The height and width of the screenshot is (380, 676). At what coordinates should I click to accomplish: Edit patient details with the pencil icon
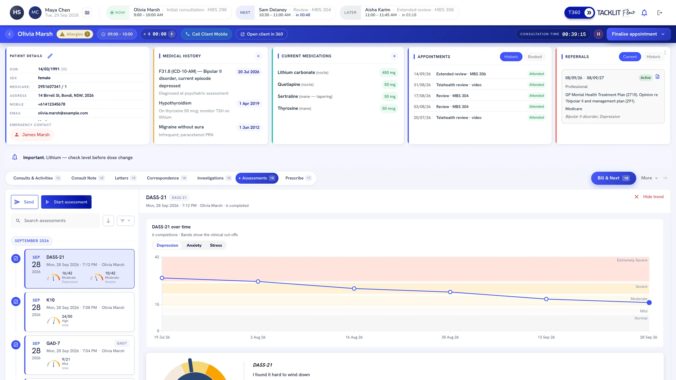coord(50,56)
